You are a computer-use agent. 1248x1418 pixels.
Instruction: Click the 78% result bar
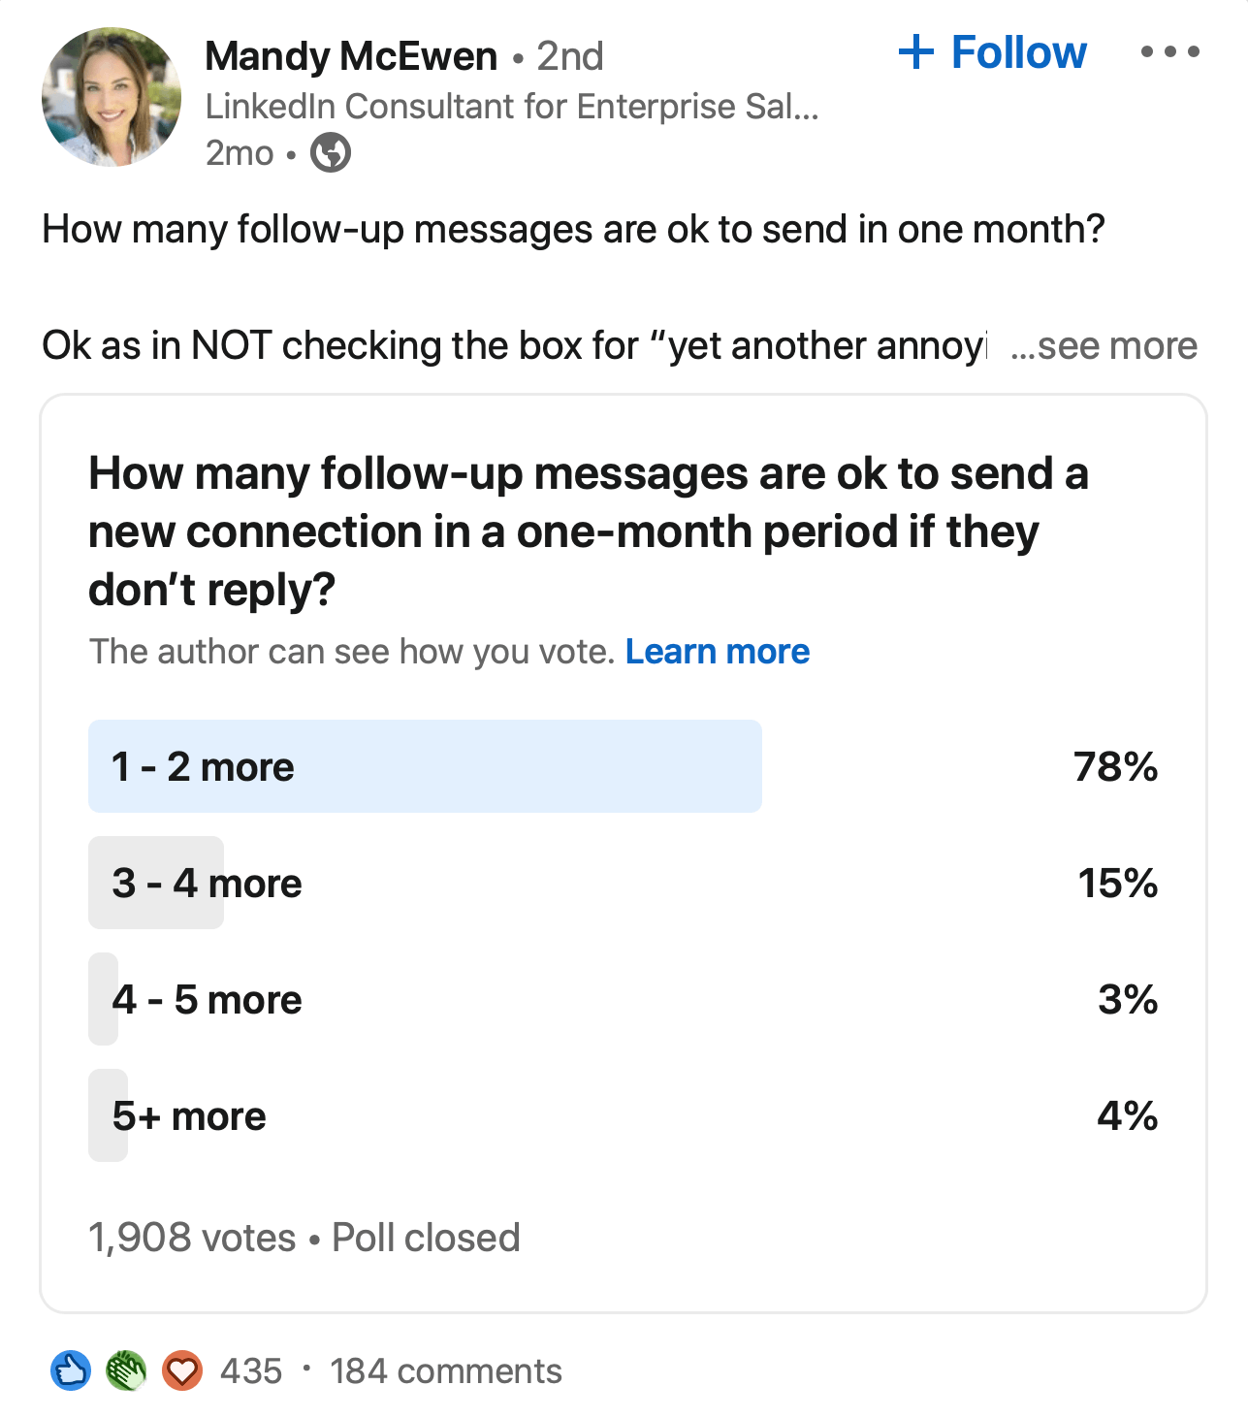(x=425, y=766)
